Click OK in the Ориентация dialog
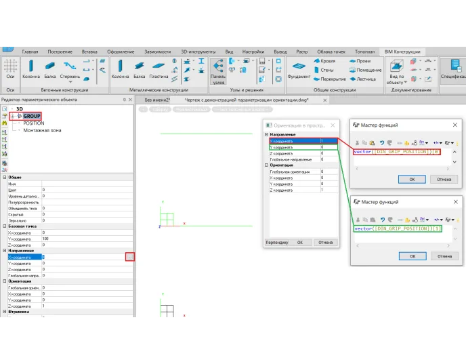Screen dimensions: 466x364 click(x=300, y=243)
